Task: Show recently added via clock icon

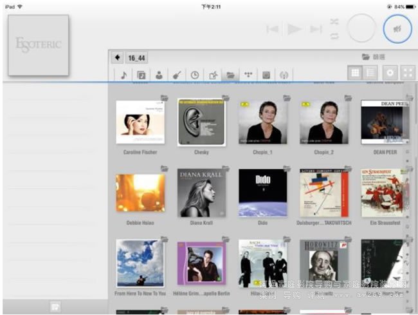Action: (x=194, y=75)
